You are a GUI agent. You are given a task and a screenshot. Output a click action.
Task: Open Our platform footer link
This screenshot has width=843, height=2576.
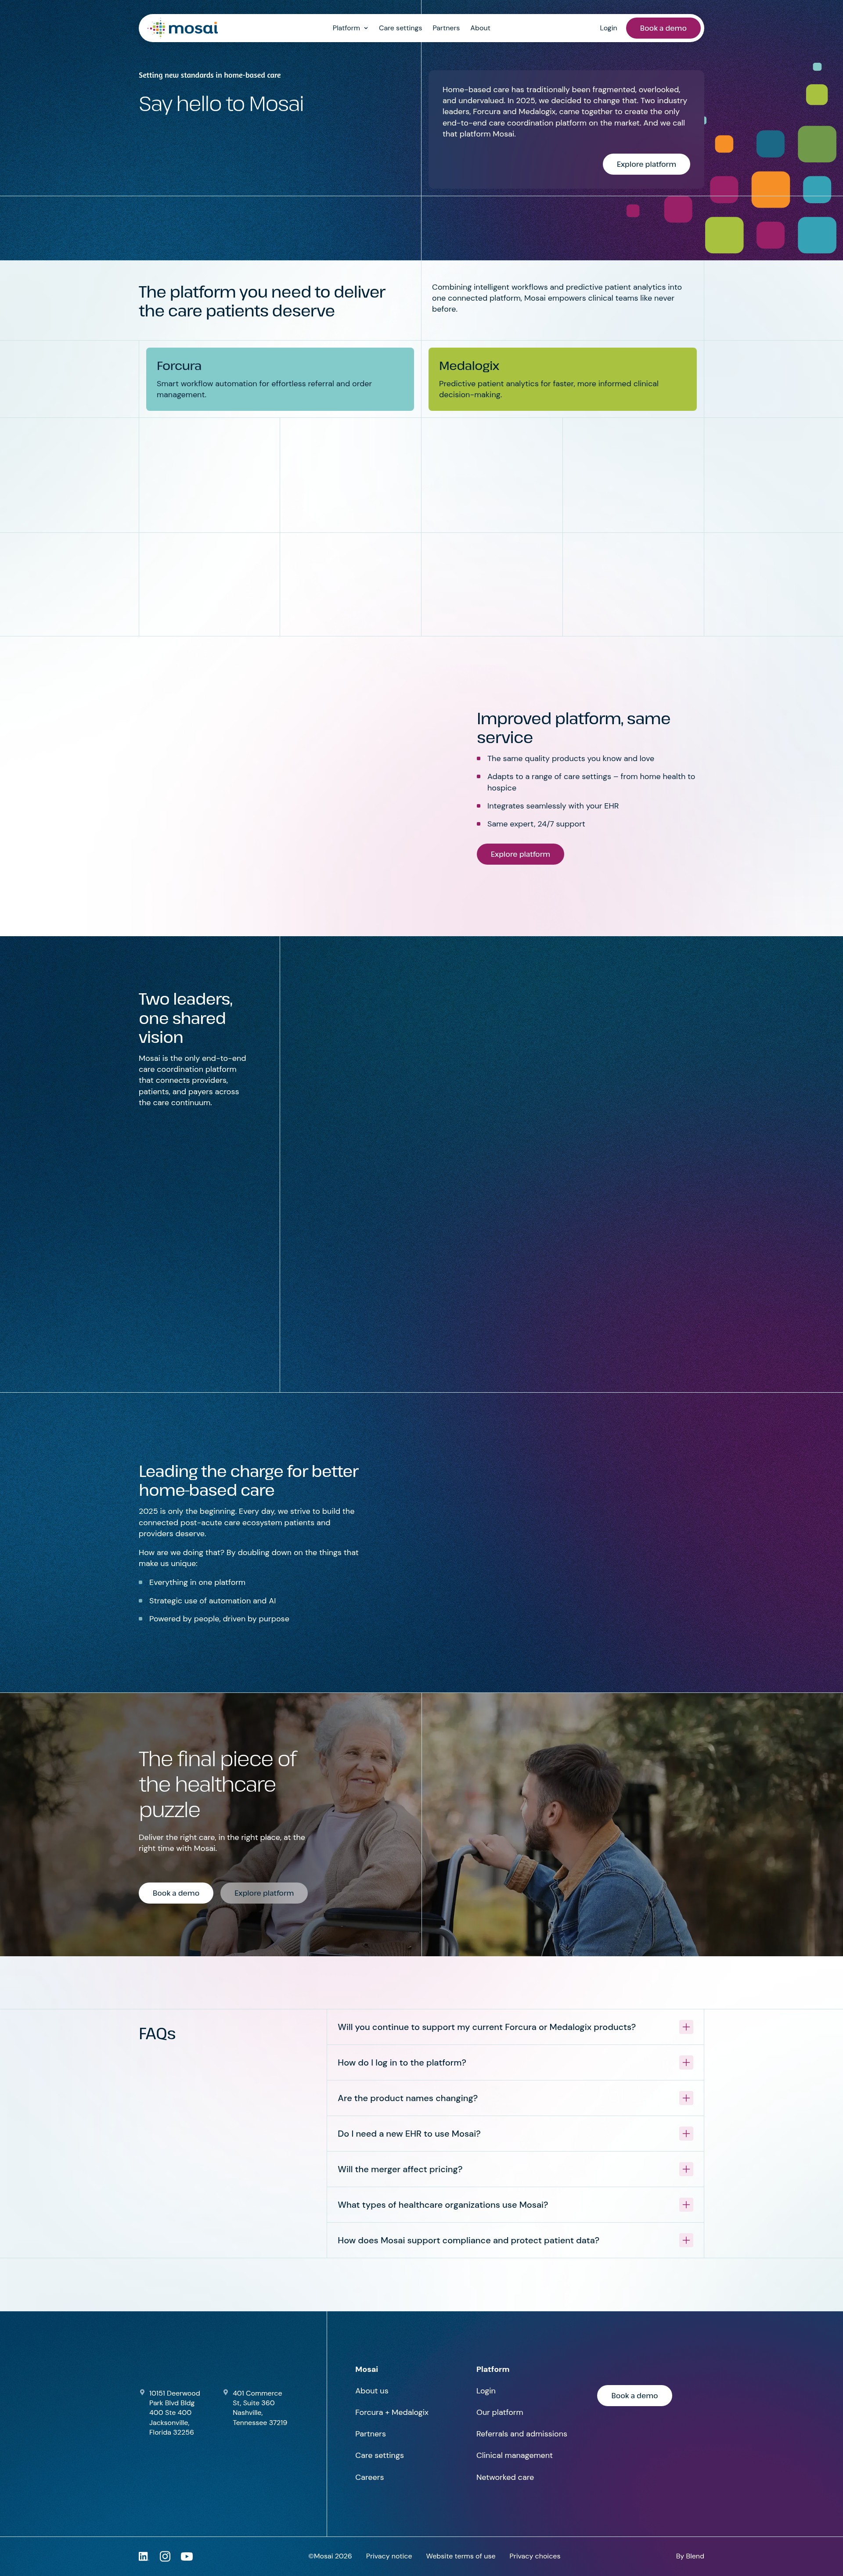[x=499, y=2412]
